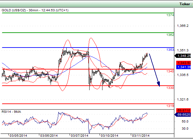193x139 pixels.
Task: Click the blue price tag 1,341.39
Action: click(x=184, y=67)
